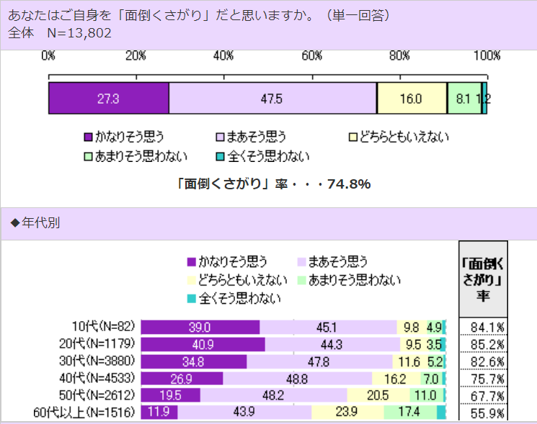Select the 16.0 yellow segment of the overall bar

[x=412, y=99]
